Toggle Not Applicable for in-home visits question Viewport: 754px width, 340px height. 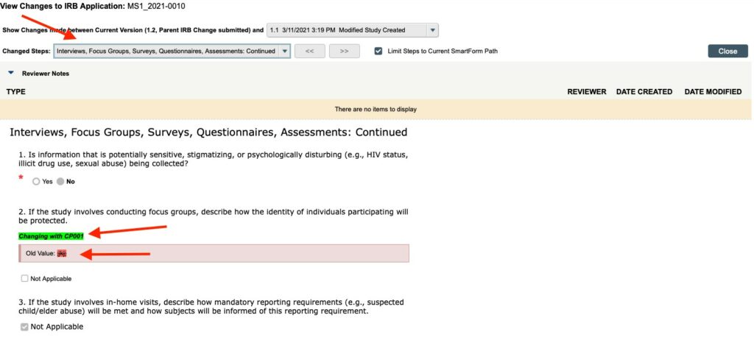pyautogui.click(x=25, y=327)
